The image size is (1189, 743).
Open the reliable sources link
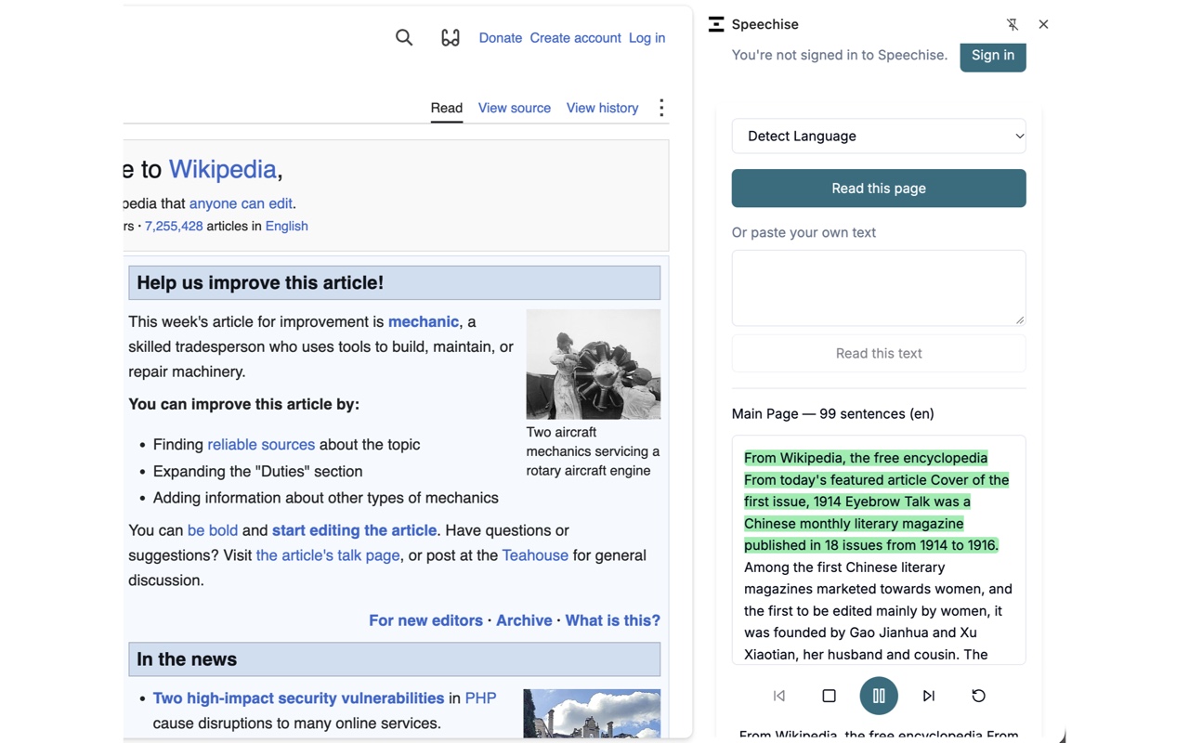pyautogui.click(x=261, y=445)
